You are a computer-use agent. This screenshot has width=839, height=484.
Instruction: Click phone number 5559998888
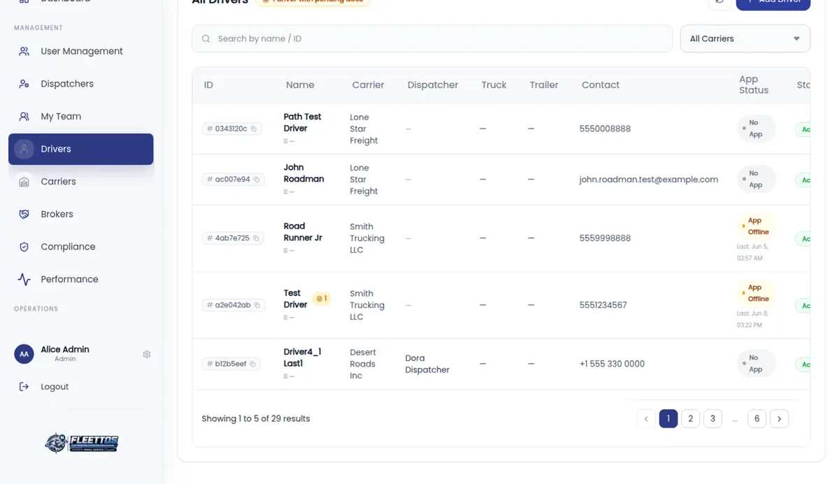[605, 238]
